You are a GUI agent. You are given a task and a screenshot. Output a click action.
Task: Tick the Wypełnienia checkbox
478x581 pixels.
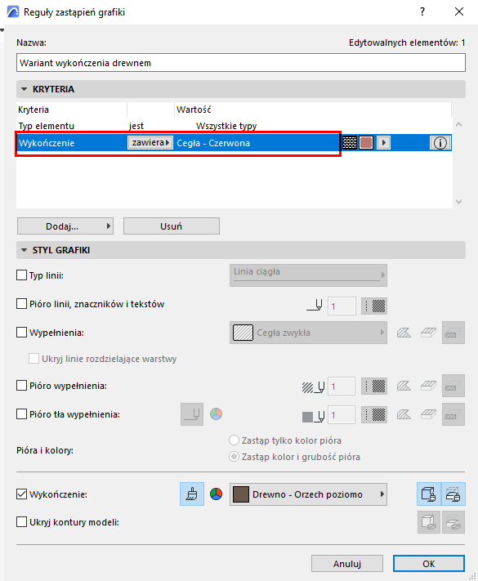point(21,333)
